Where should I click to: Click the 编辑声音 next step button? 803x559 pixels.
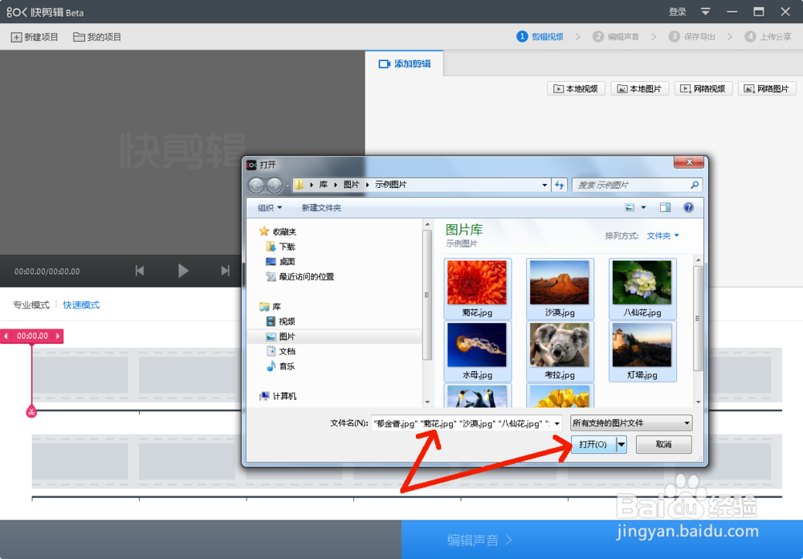(x=479, y=540)
